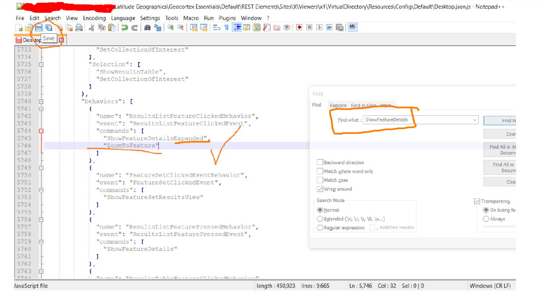Image resolution: width=542 pixels, height=294 pixels.
Task: Collapse the commands fold at line 5752
Action: (x=41, y=190)
